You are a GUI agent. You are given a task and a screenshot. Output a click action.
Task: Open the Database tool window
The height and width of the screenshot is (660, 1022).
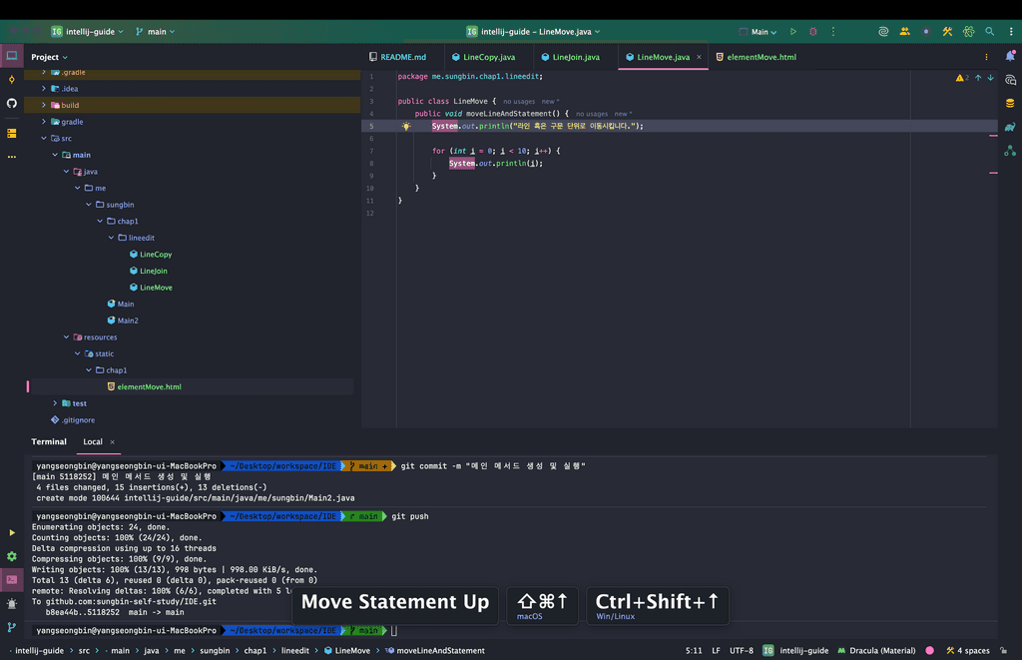coord(1010,103)
